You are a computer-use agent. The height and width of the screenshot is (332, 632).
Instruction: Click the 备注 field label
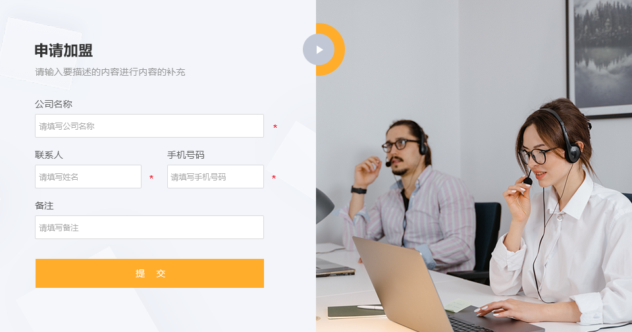click(x=44, y=206)
